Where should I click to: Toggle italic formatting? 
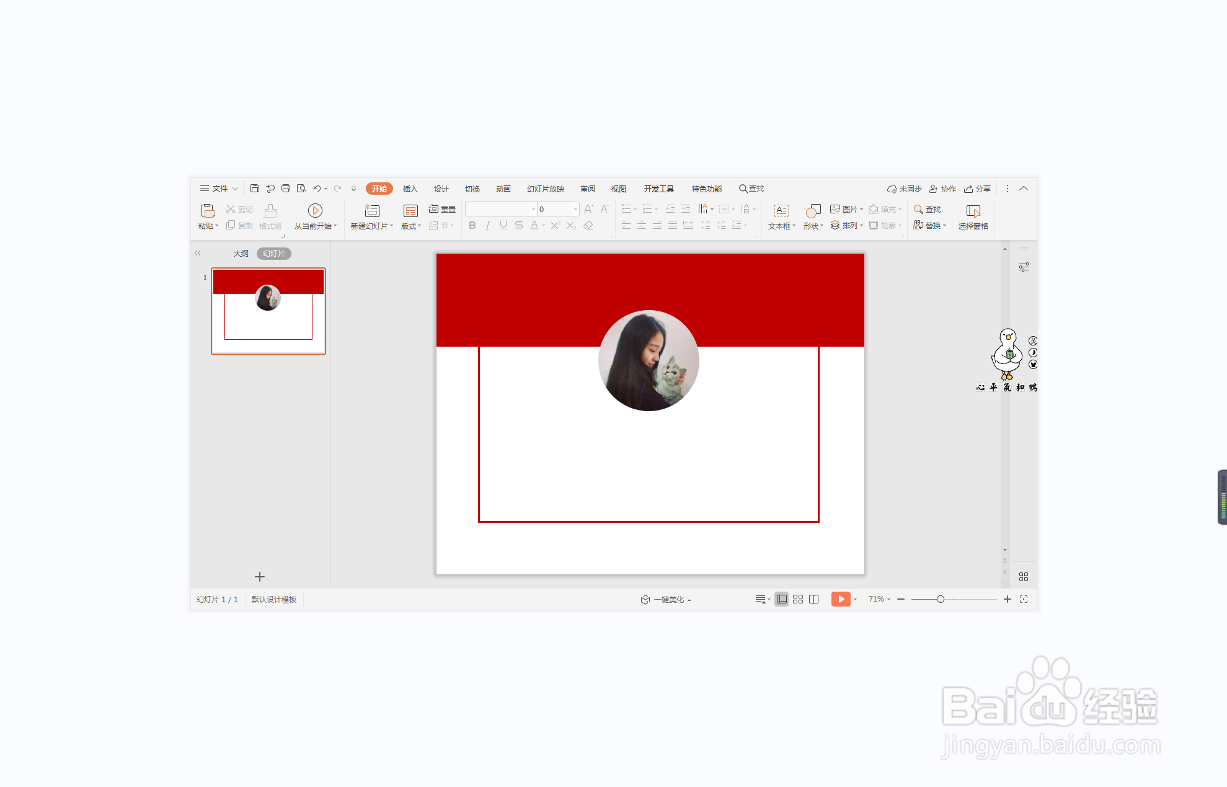[x=488, y=226]
